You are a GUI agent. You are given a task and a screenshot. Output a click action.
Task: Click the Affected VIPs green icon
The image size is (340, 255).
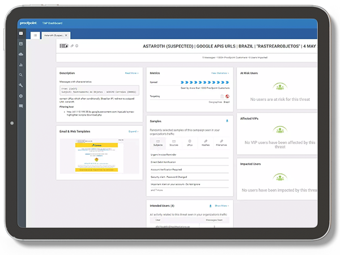(280, 130)
